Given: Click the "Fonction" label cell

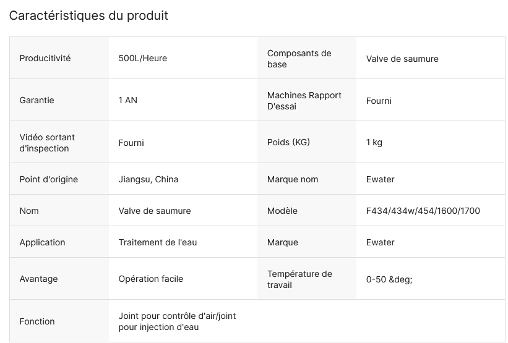Looking at the screenshot, I should click(37, 321).
